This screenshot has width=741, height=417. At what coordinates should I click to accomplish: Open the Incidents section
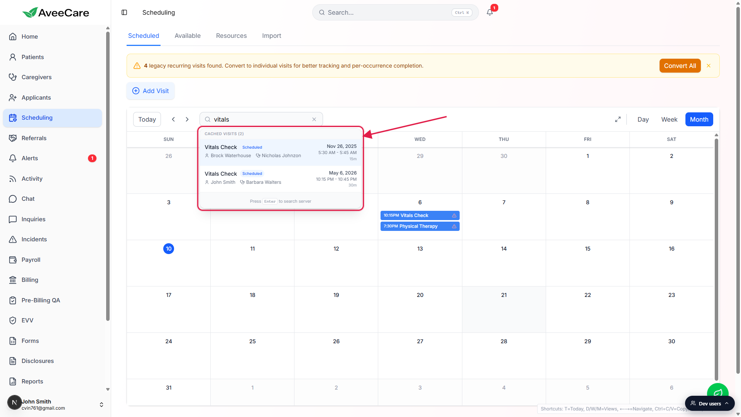(52, 239)
